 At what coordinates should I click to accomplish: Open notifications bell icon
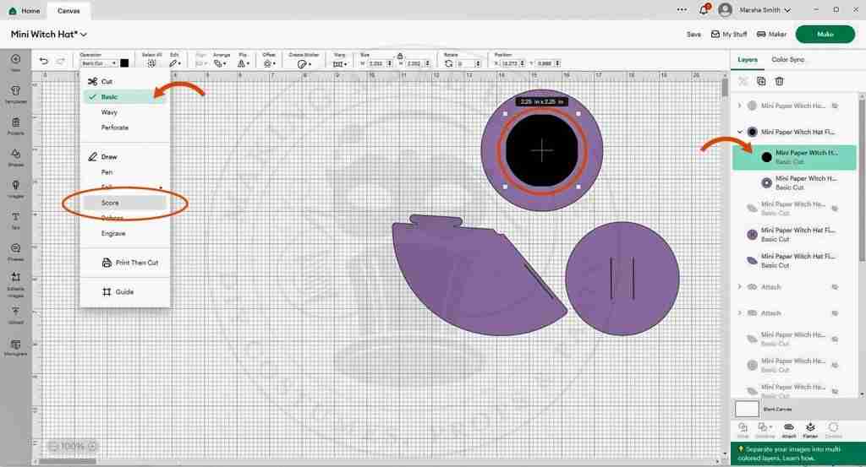coord(704,10)
